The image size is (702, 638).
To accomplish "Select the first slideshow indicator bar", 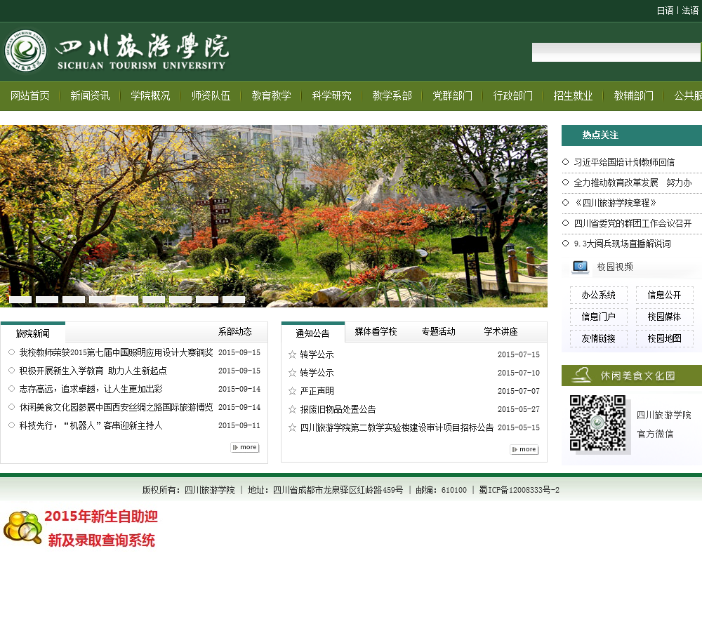I will click(20, 300).
